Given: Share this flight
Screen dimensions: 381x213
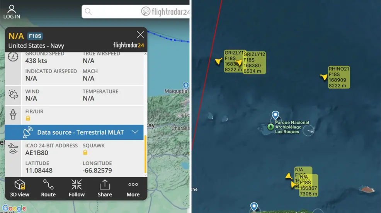Looking at the screenshot, I should 105,188.
